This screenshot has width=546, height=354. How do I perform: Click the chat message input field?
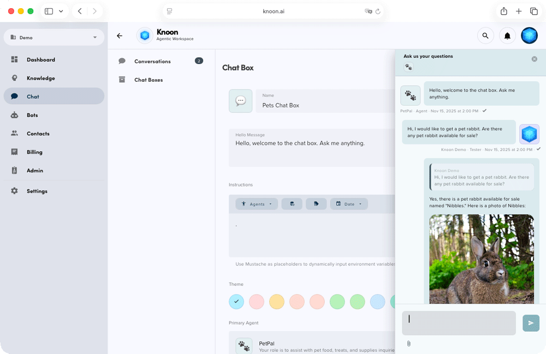tap(459, 323)
